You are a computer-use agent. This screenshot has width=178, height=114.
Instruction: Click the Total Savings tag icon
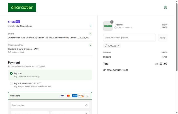[x=104, y=70]
